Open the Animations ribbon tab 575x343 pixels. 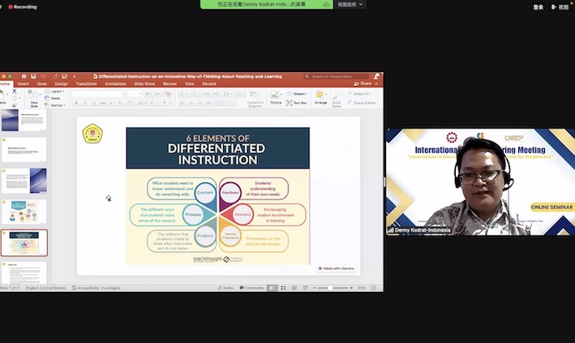pos(115,84)
